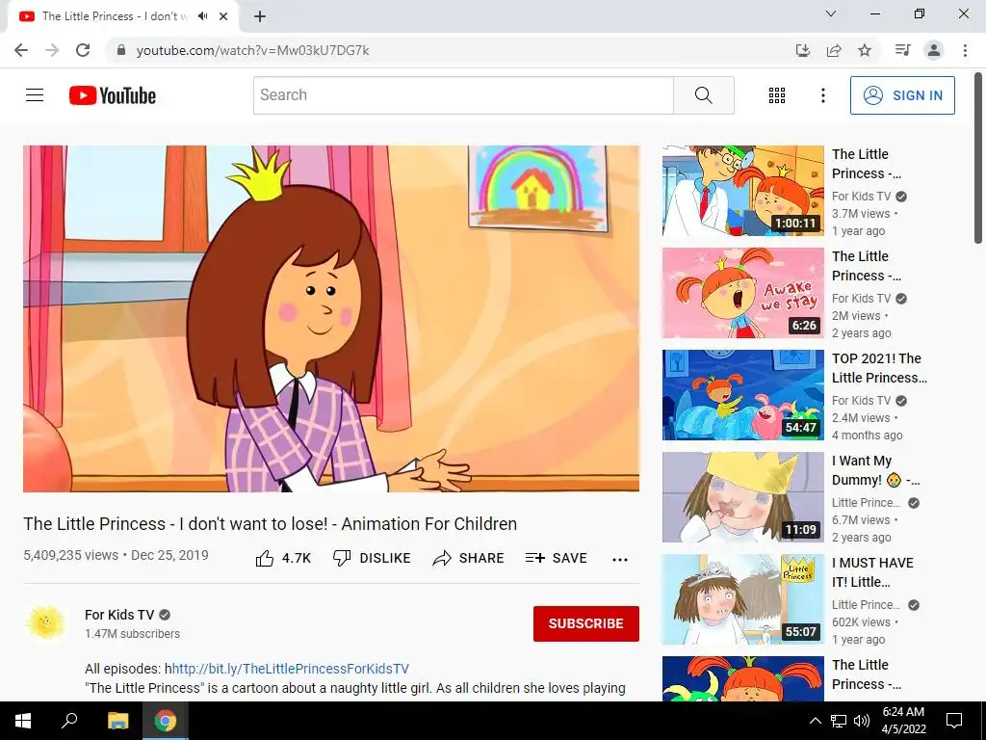Image resolution: width=986 pixels, height=740 pixels.
Task: Open the Awake We Stay 6:26 thumbnail
Action: click(742, 293)
